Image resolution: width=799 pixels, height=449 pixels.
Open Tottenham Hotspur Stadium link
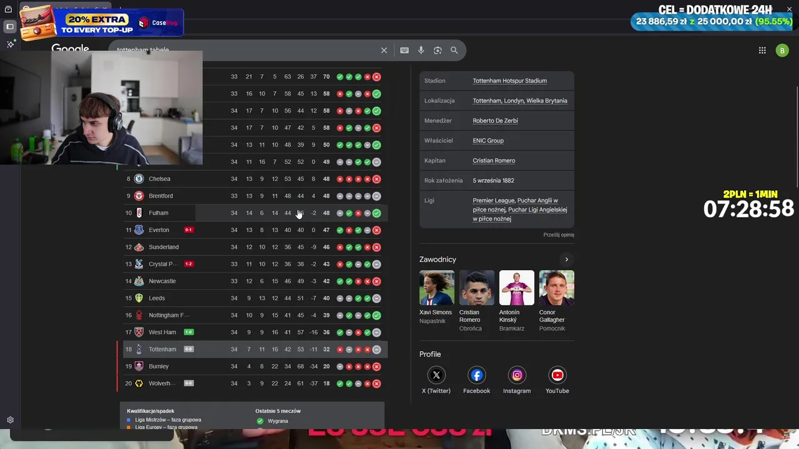pos(509,80)
